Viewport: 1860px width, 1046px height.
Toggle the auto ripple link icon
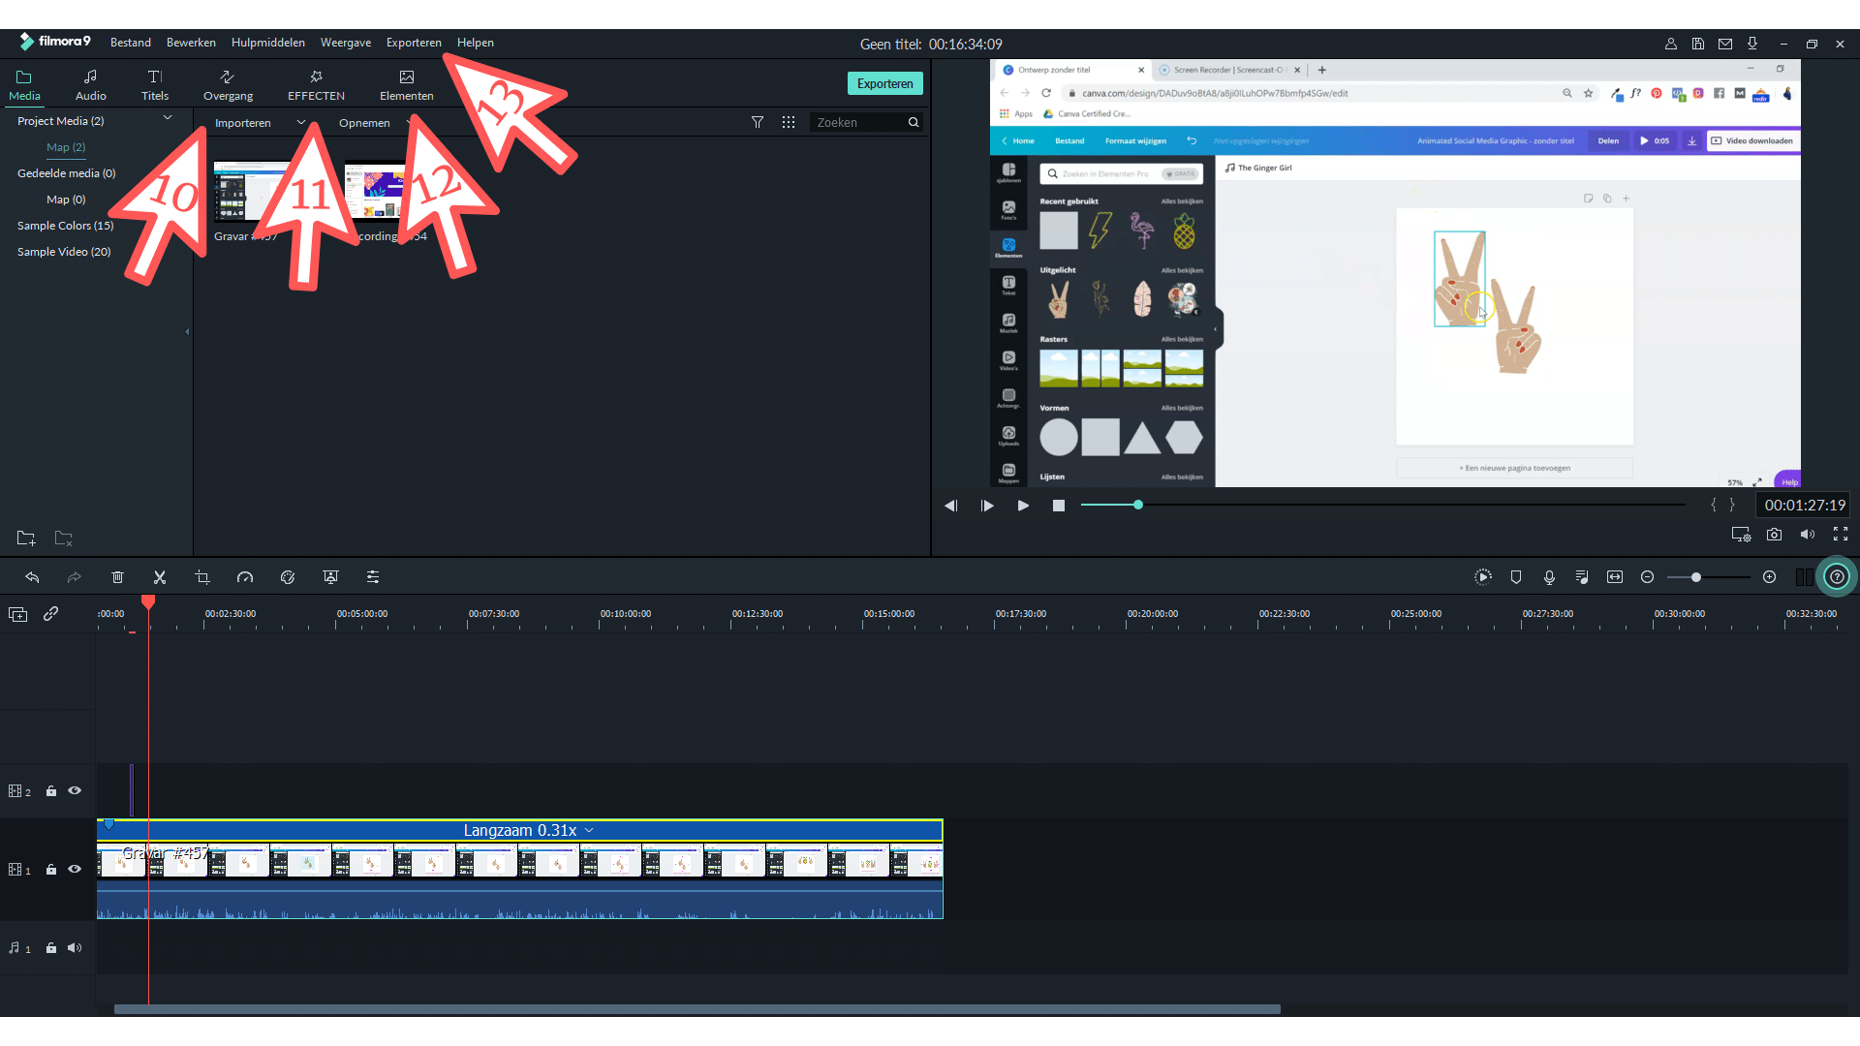pyautogui.click(x=51, y=614)
